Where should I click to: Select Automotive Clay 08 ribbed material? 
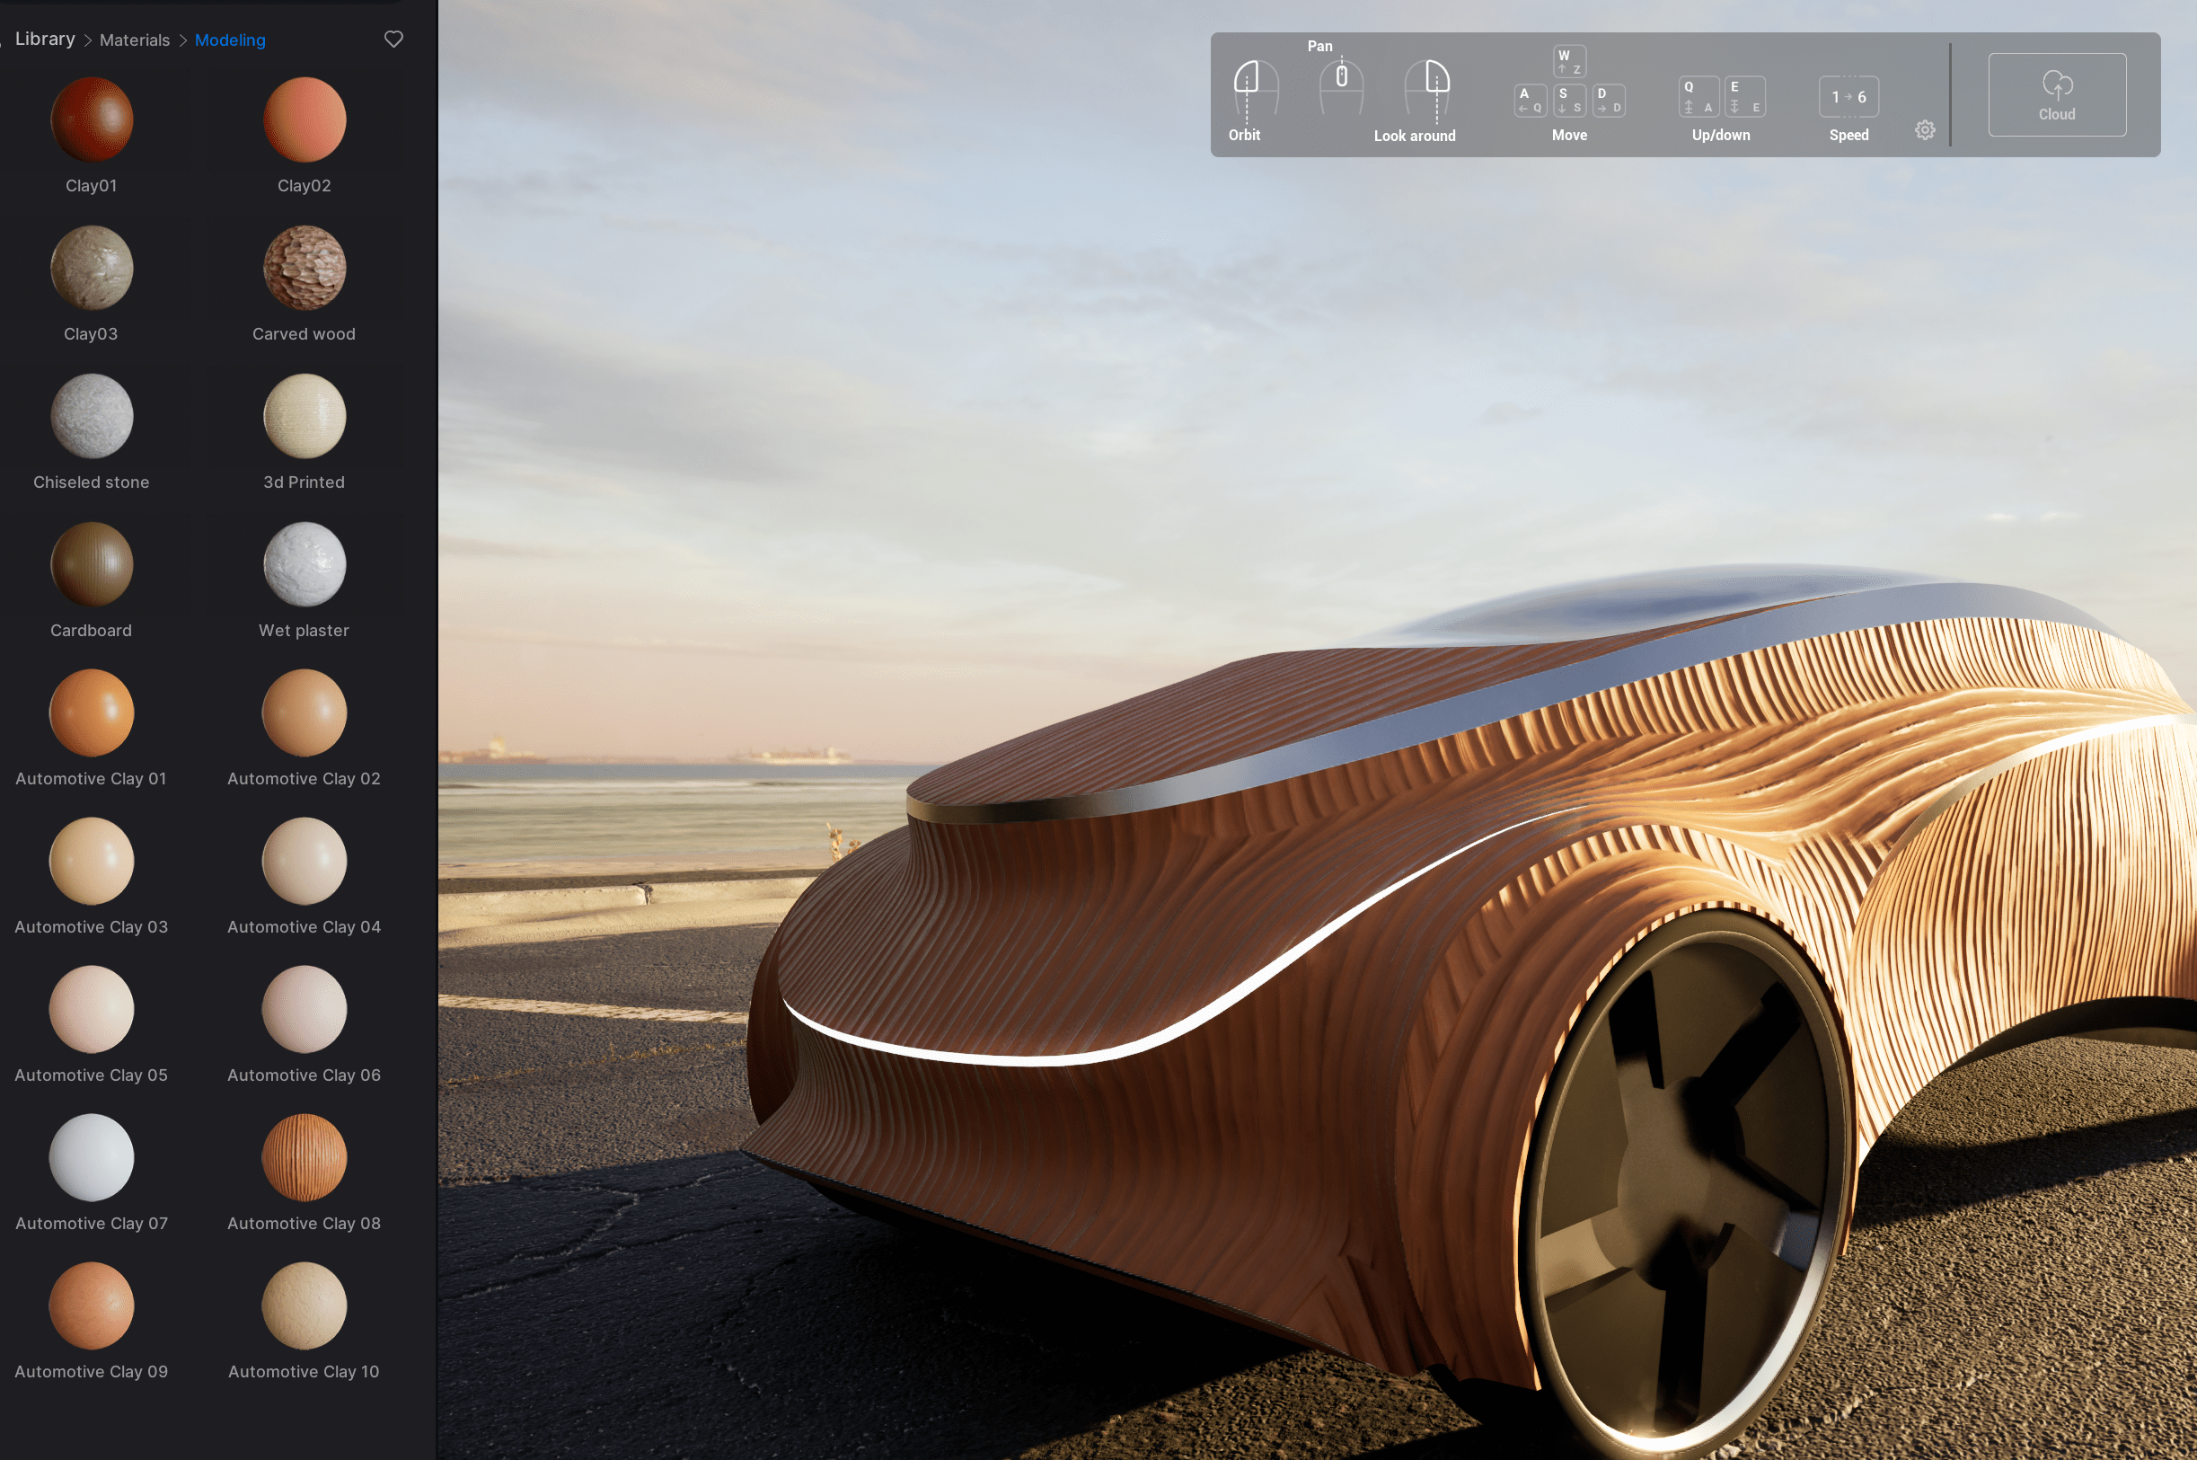click(x=304, y=1156)
